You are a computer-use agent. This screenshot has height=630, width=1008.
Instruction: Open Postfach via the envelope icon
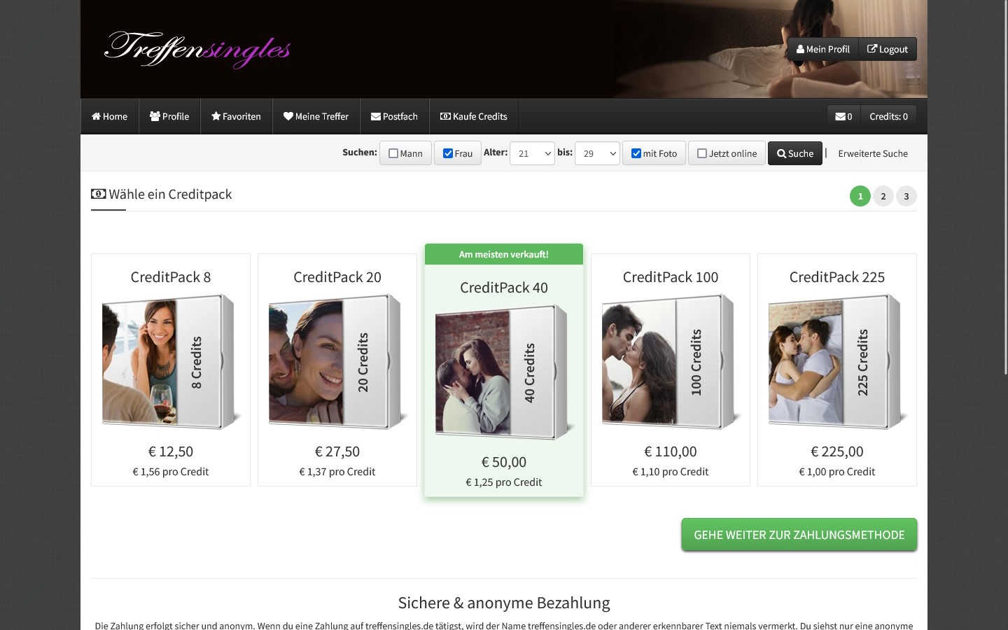tap(376, 117)
